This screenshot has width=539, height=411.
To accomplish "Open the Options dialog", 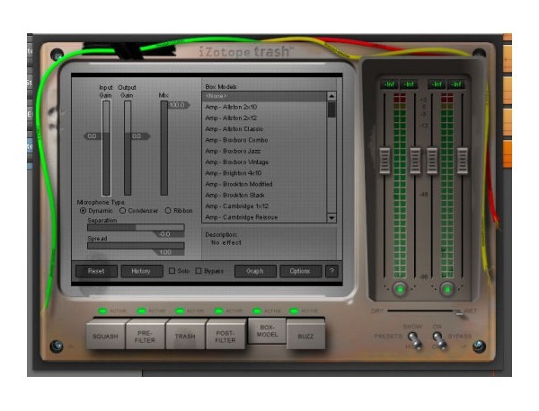I will point(300,271).
